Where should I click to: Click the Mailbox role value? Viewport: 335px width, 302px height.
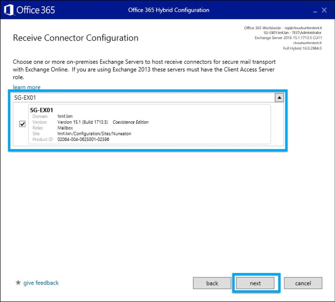[65, 128]
